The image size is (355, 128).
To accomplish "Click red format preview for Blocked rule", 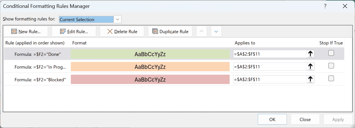I will pyautogui.click(x=150, y=80).
